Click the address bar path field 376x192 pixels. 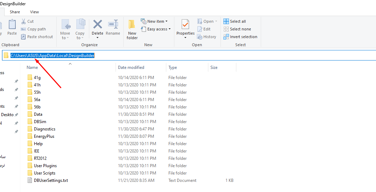click(x=189, y=56)
